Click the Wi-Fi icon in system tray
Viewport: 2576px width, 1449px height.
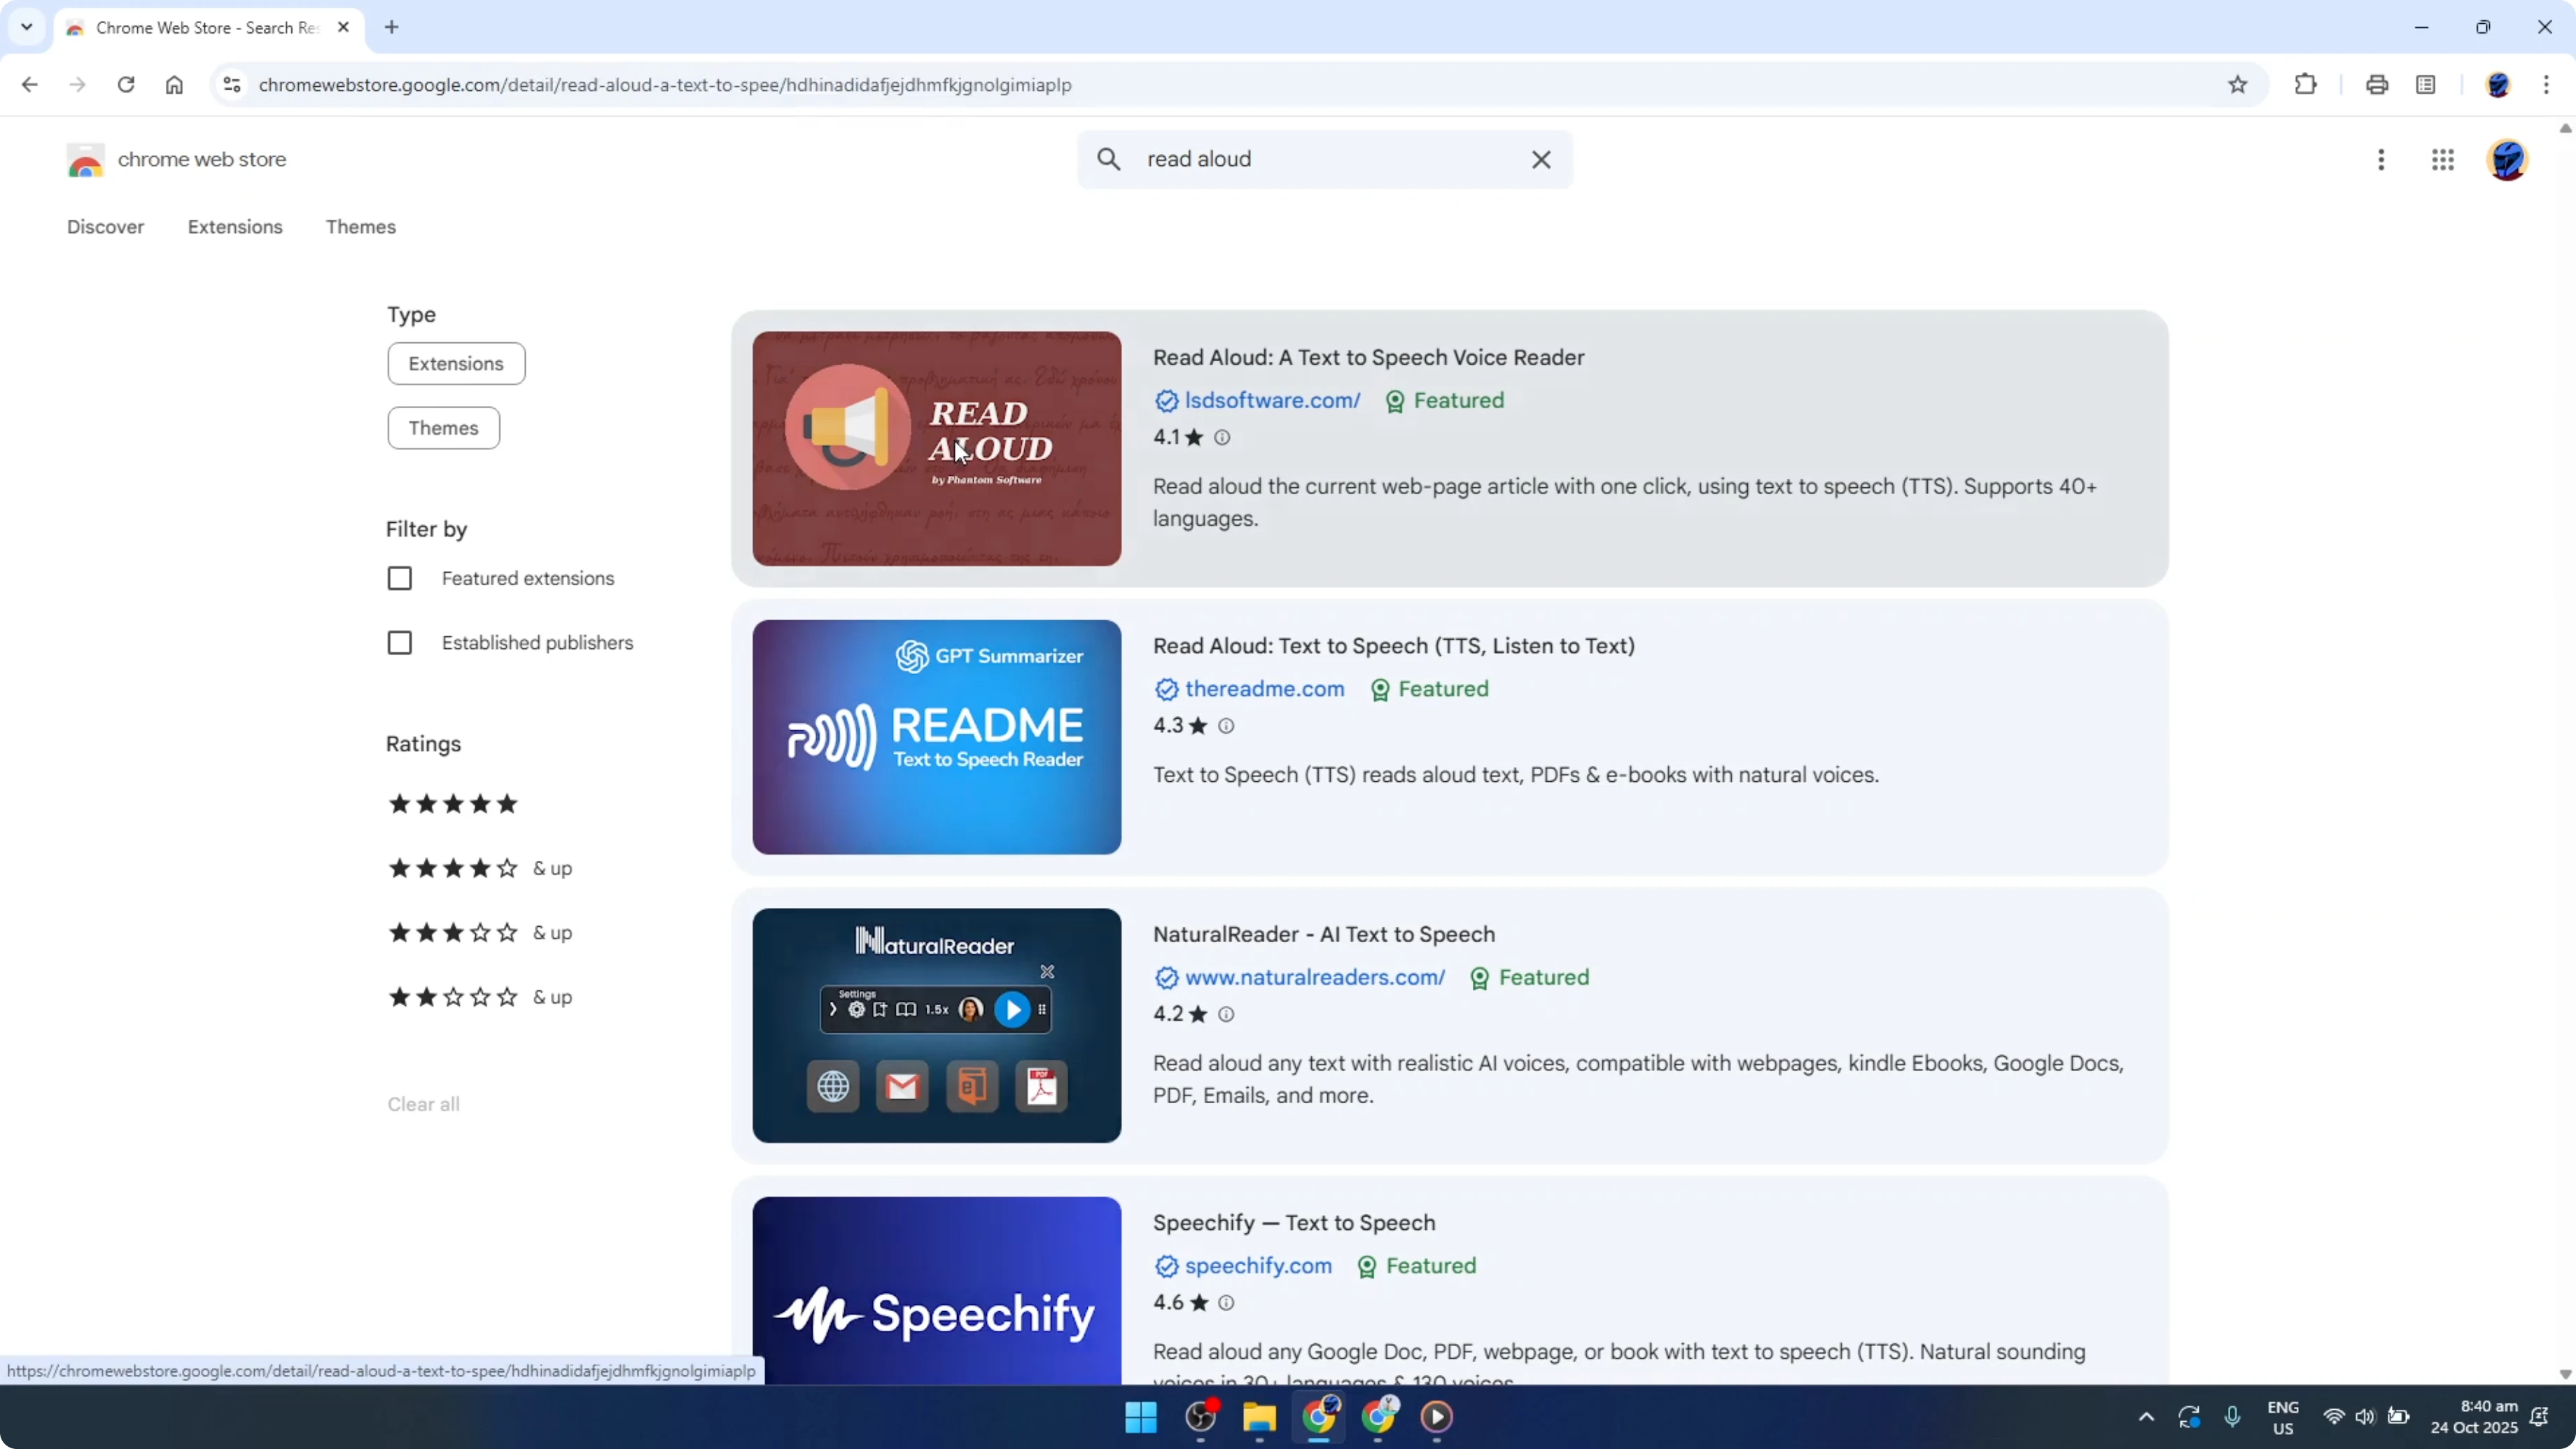2334,1417
